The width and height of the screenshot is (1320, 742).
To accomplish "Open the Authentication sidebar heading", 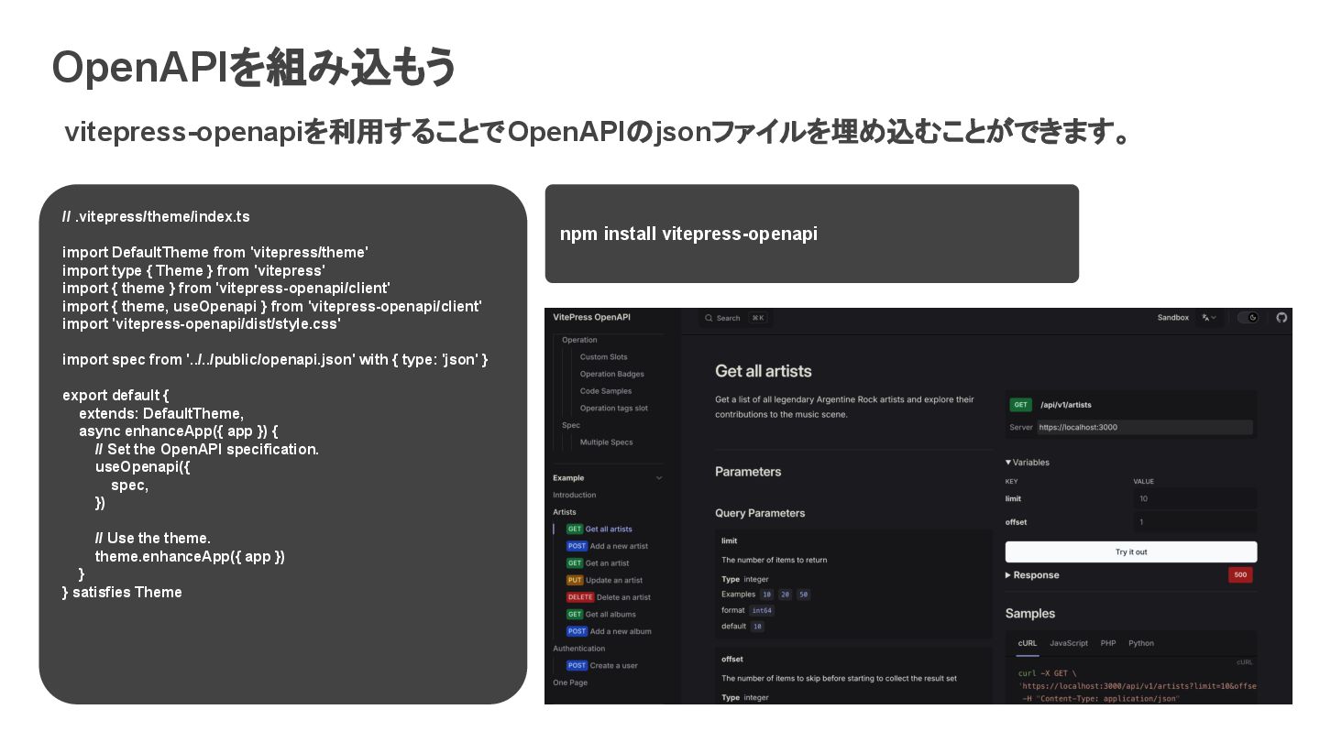I will (x=578, y=649).
